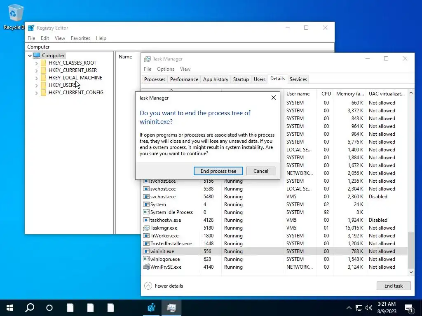Image resolution: width=422 pixels, height=316 pixels.
Task: Click Fewer details collapse arrow
Action: (x=148, y=286)
